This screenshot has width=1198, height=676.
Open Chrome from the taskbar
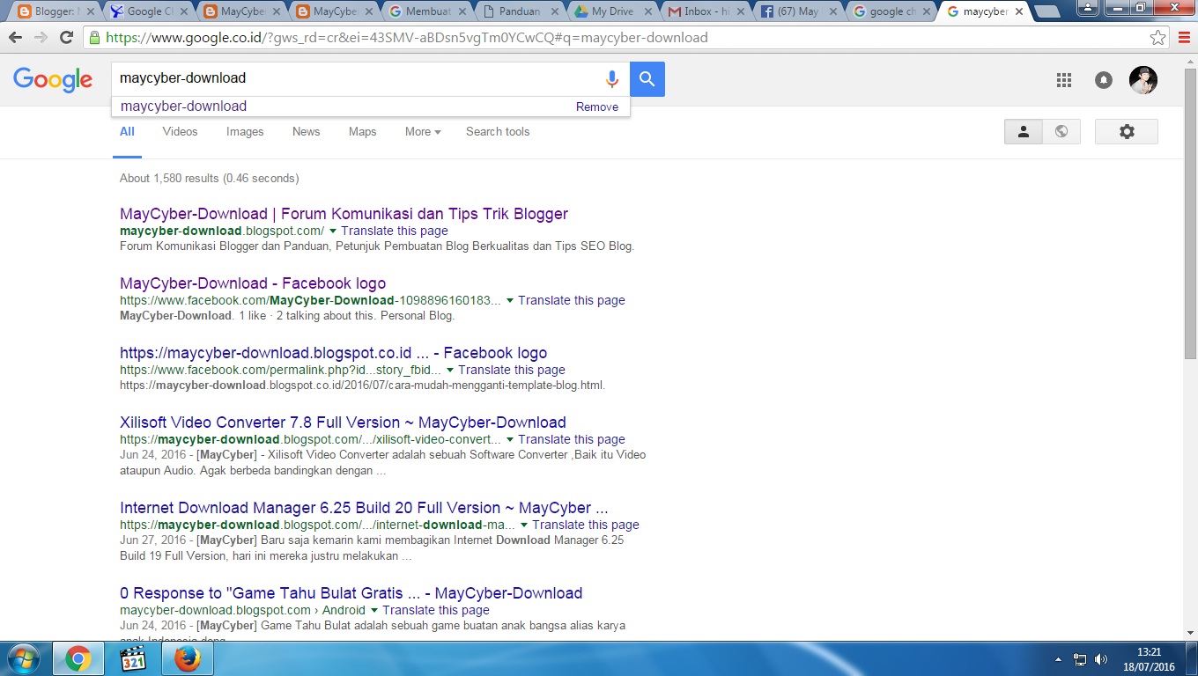[78, 658]
